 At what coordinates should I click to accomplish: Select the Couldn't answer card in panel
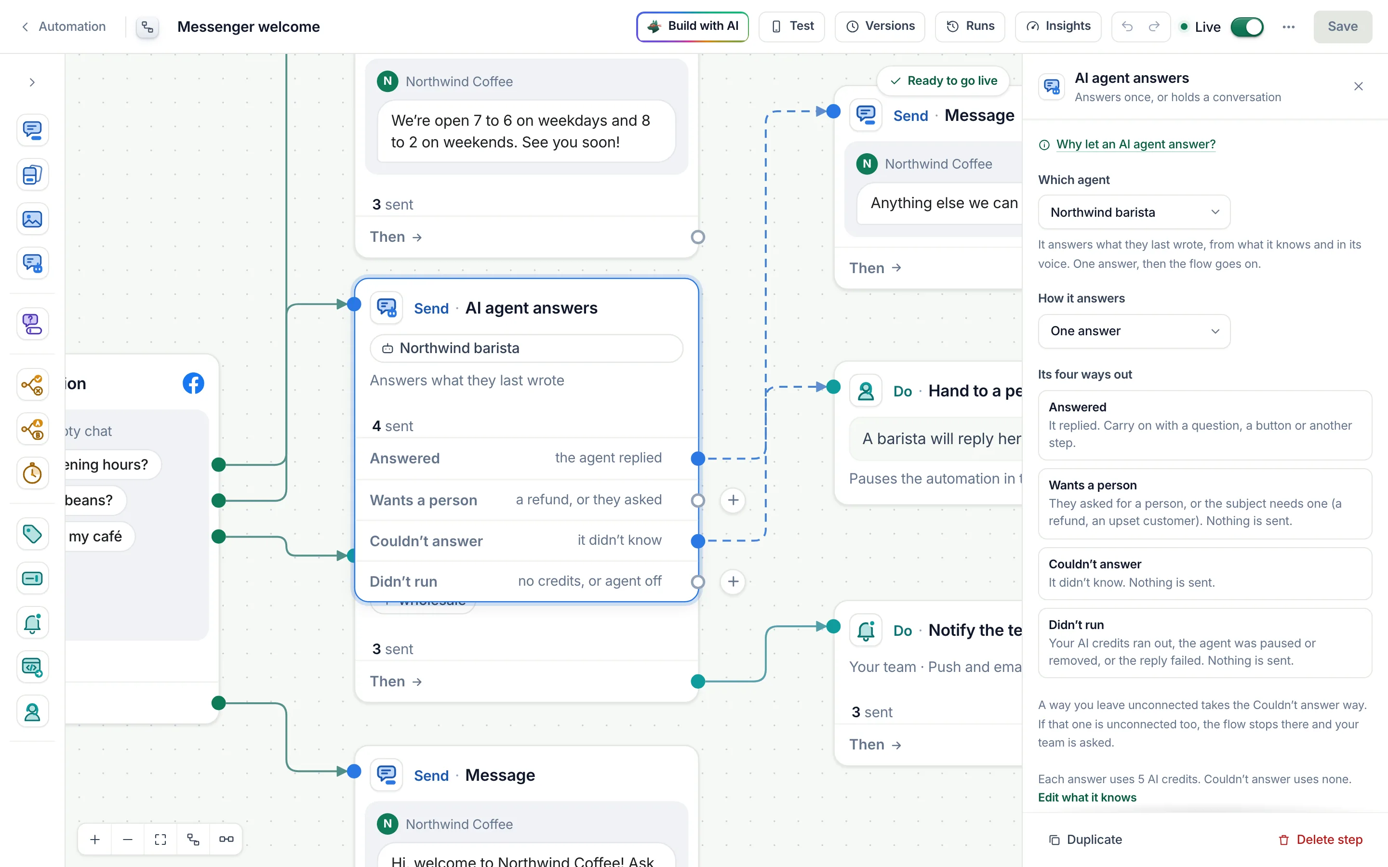pos(1204,573)
